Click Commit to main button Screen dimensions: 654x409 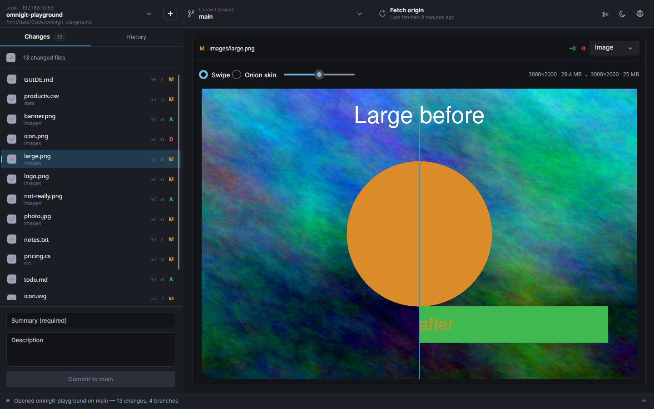coord(91,379)
